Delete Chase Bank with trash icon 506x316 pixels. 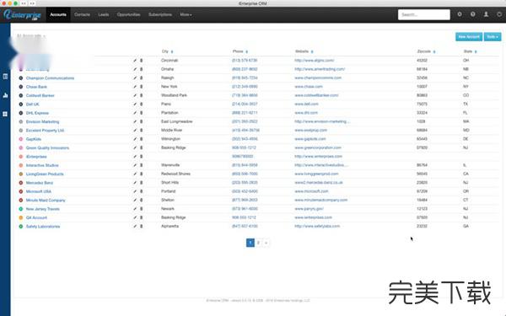coord(141,87)
